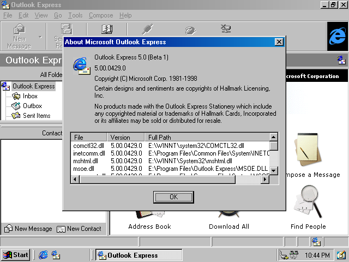Open the Compose menu
Viewport: 349px width, 262px height.
pos(101,15)
